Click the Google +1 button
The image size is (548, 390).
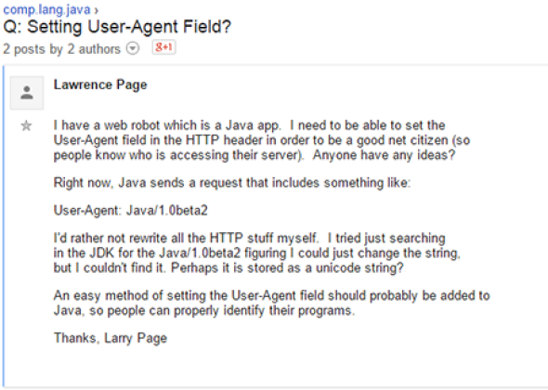coord(163,47)
